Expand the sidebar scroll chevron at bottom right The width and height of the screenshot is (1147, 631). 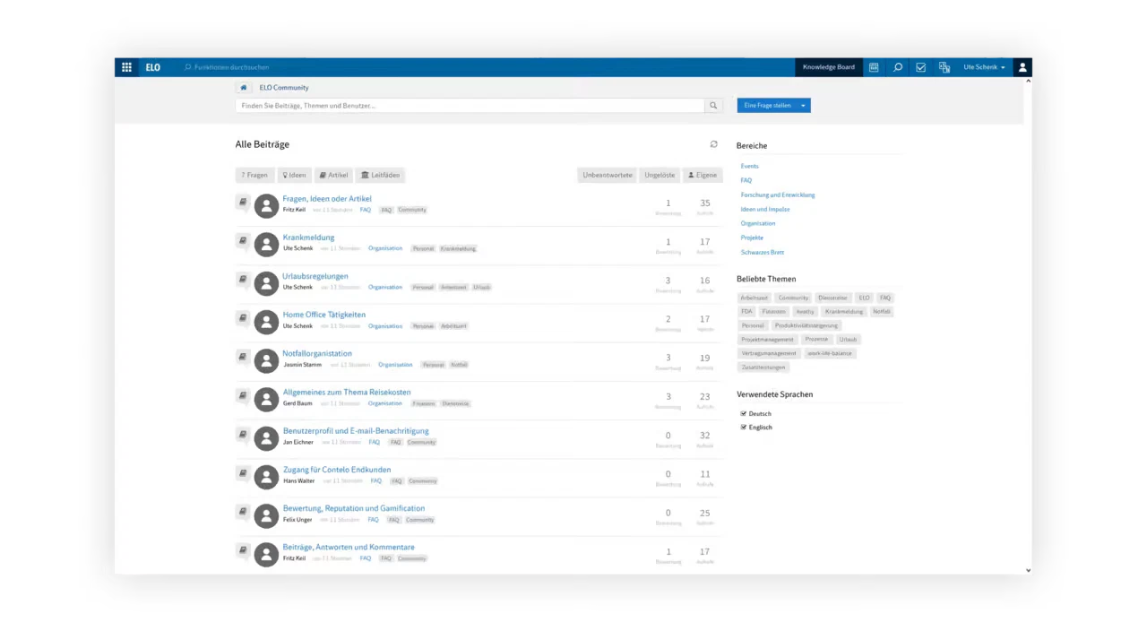click(x=1028, y=570)
